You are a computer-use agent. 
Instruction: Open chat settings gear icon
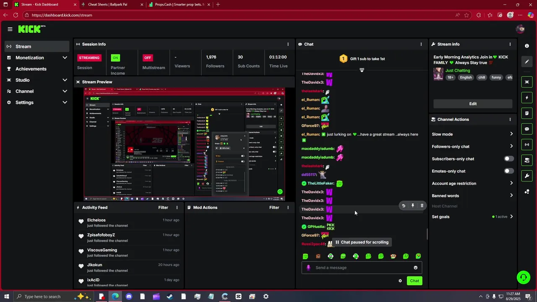tap(400, 281)
